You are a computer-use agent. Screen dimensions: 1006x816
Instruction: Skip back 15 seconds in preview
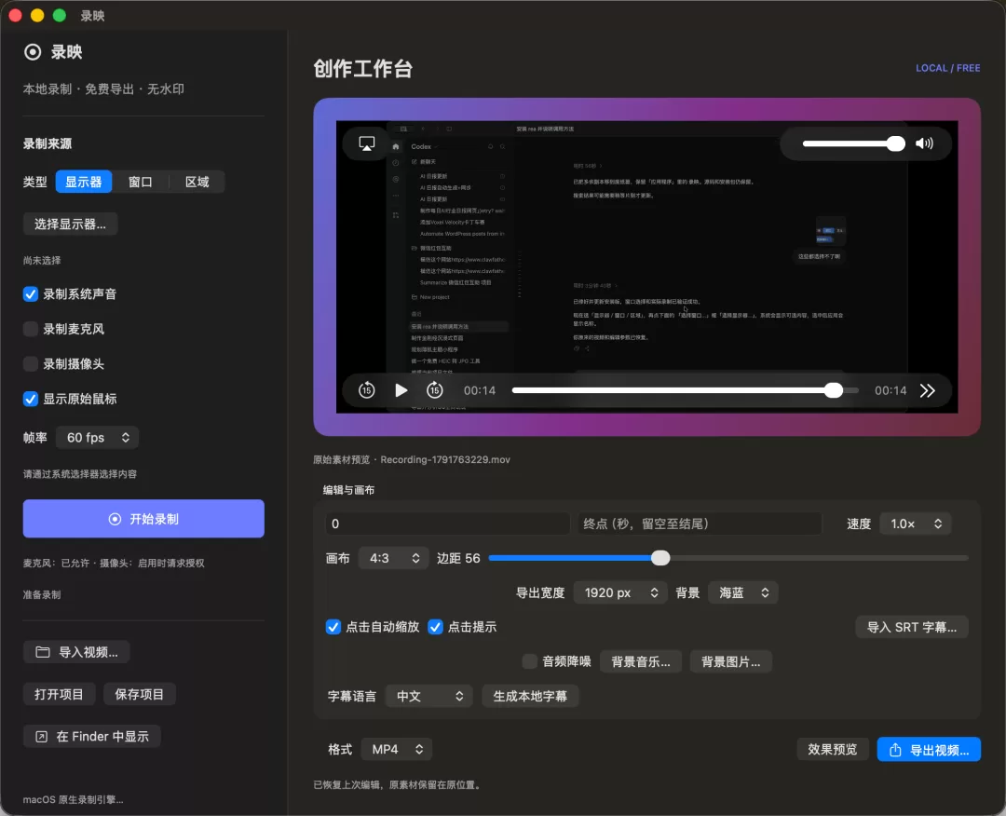[x=366, y=390]
